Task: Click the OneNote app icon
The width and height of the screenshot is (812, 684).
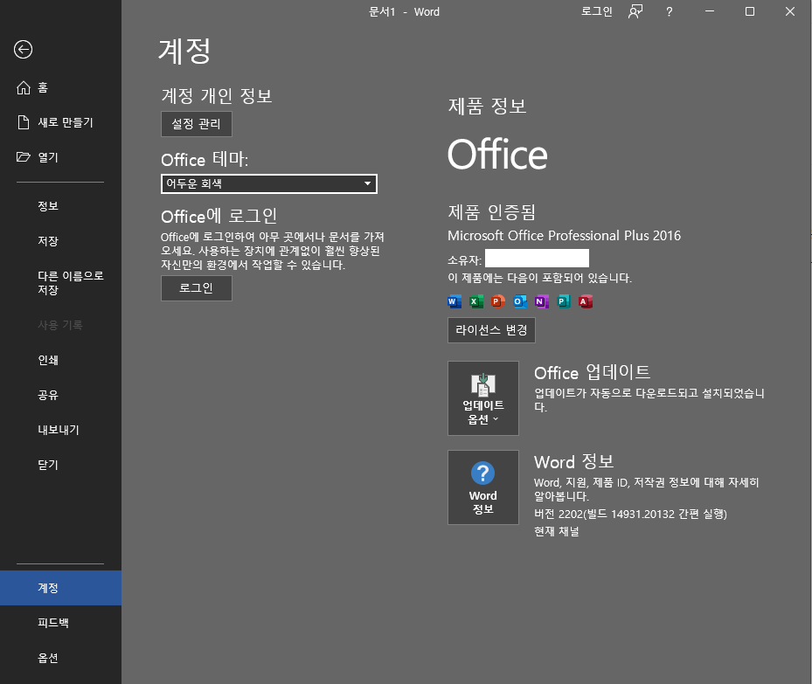Action: [542, 301]
